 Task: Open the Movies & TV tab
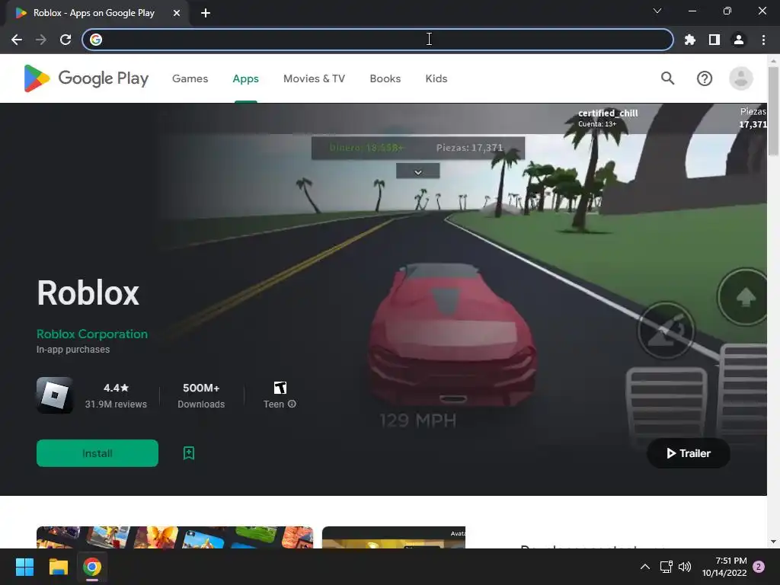314,78
